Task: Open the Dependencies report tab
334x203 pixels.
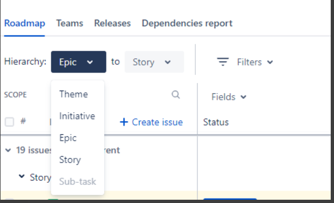Action: tap(187, 23)
